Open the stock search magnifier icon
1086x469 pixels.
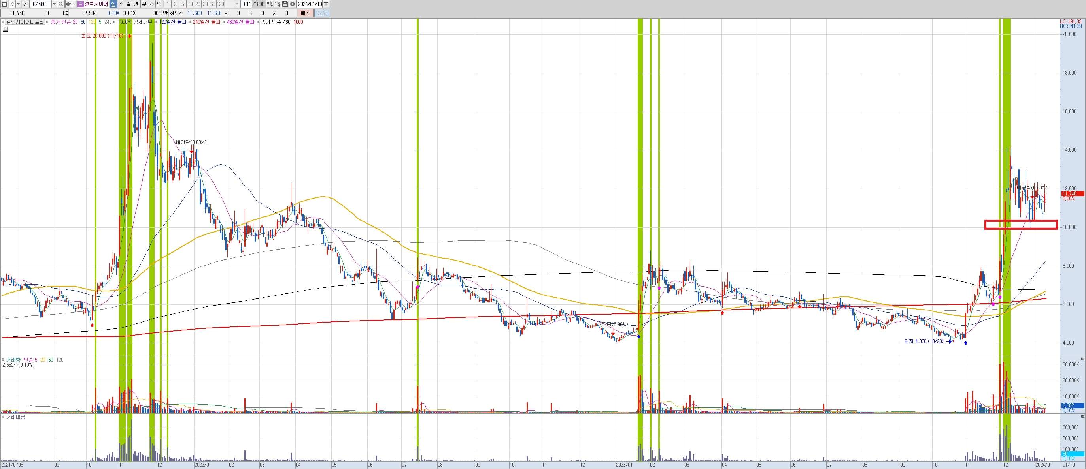pos(61,4)
